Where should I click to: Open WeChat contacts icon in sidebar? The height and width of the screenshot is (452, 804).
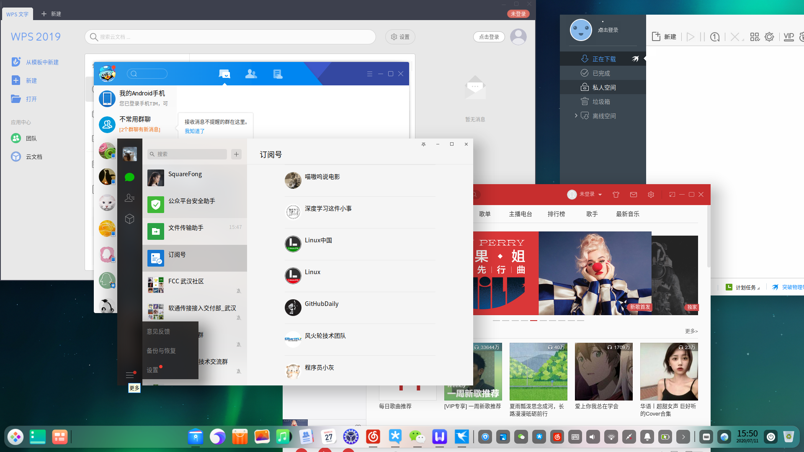click(129, 198)
